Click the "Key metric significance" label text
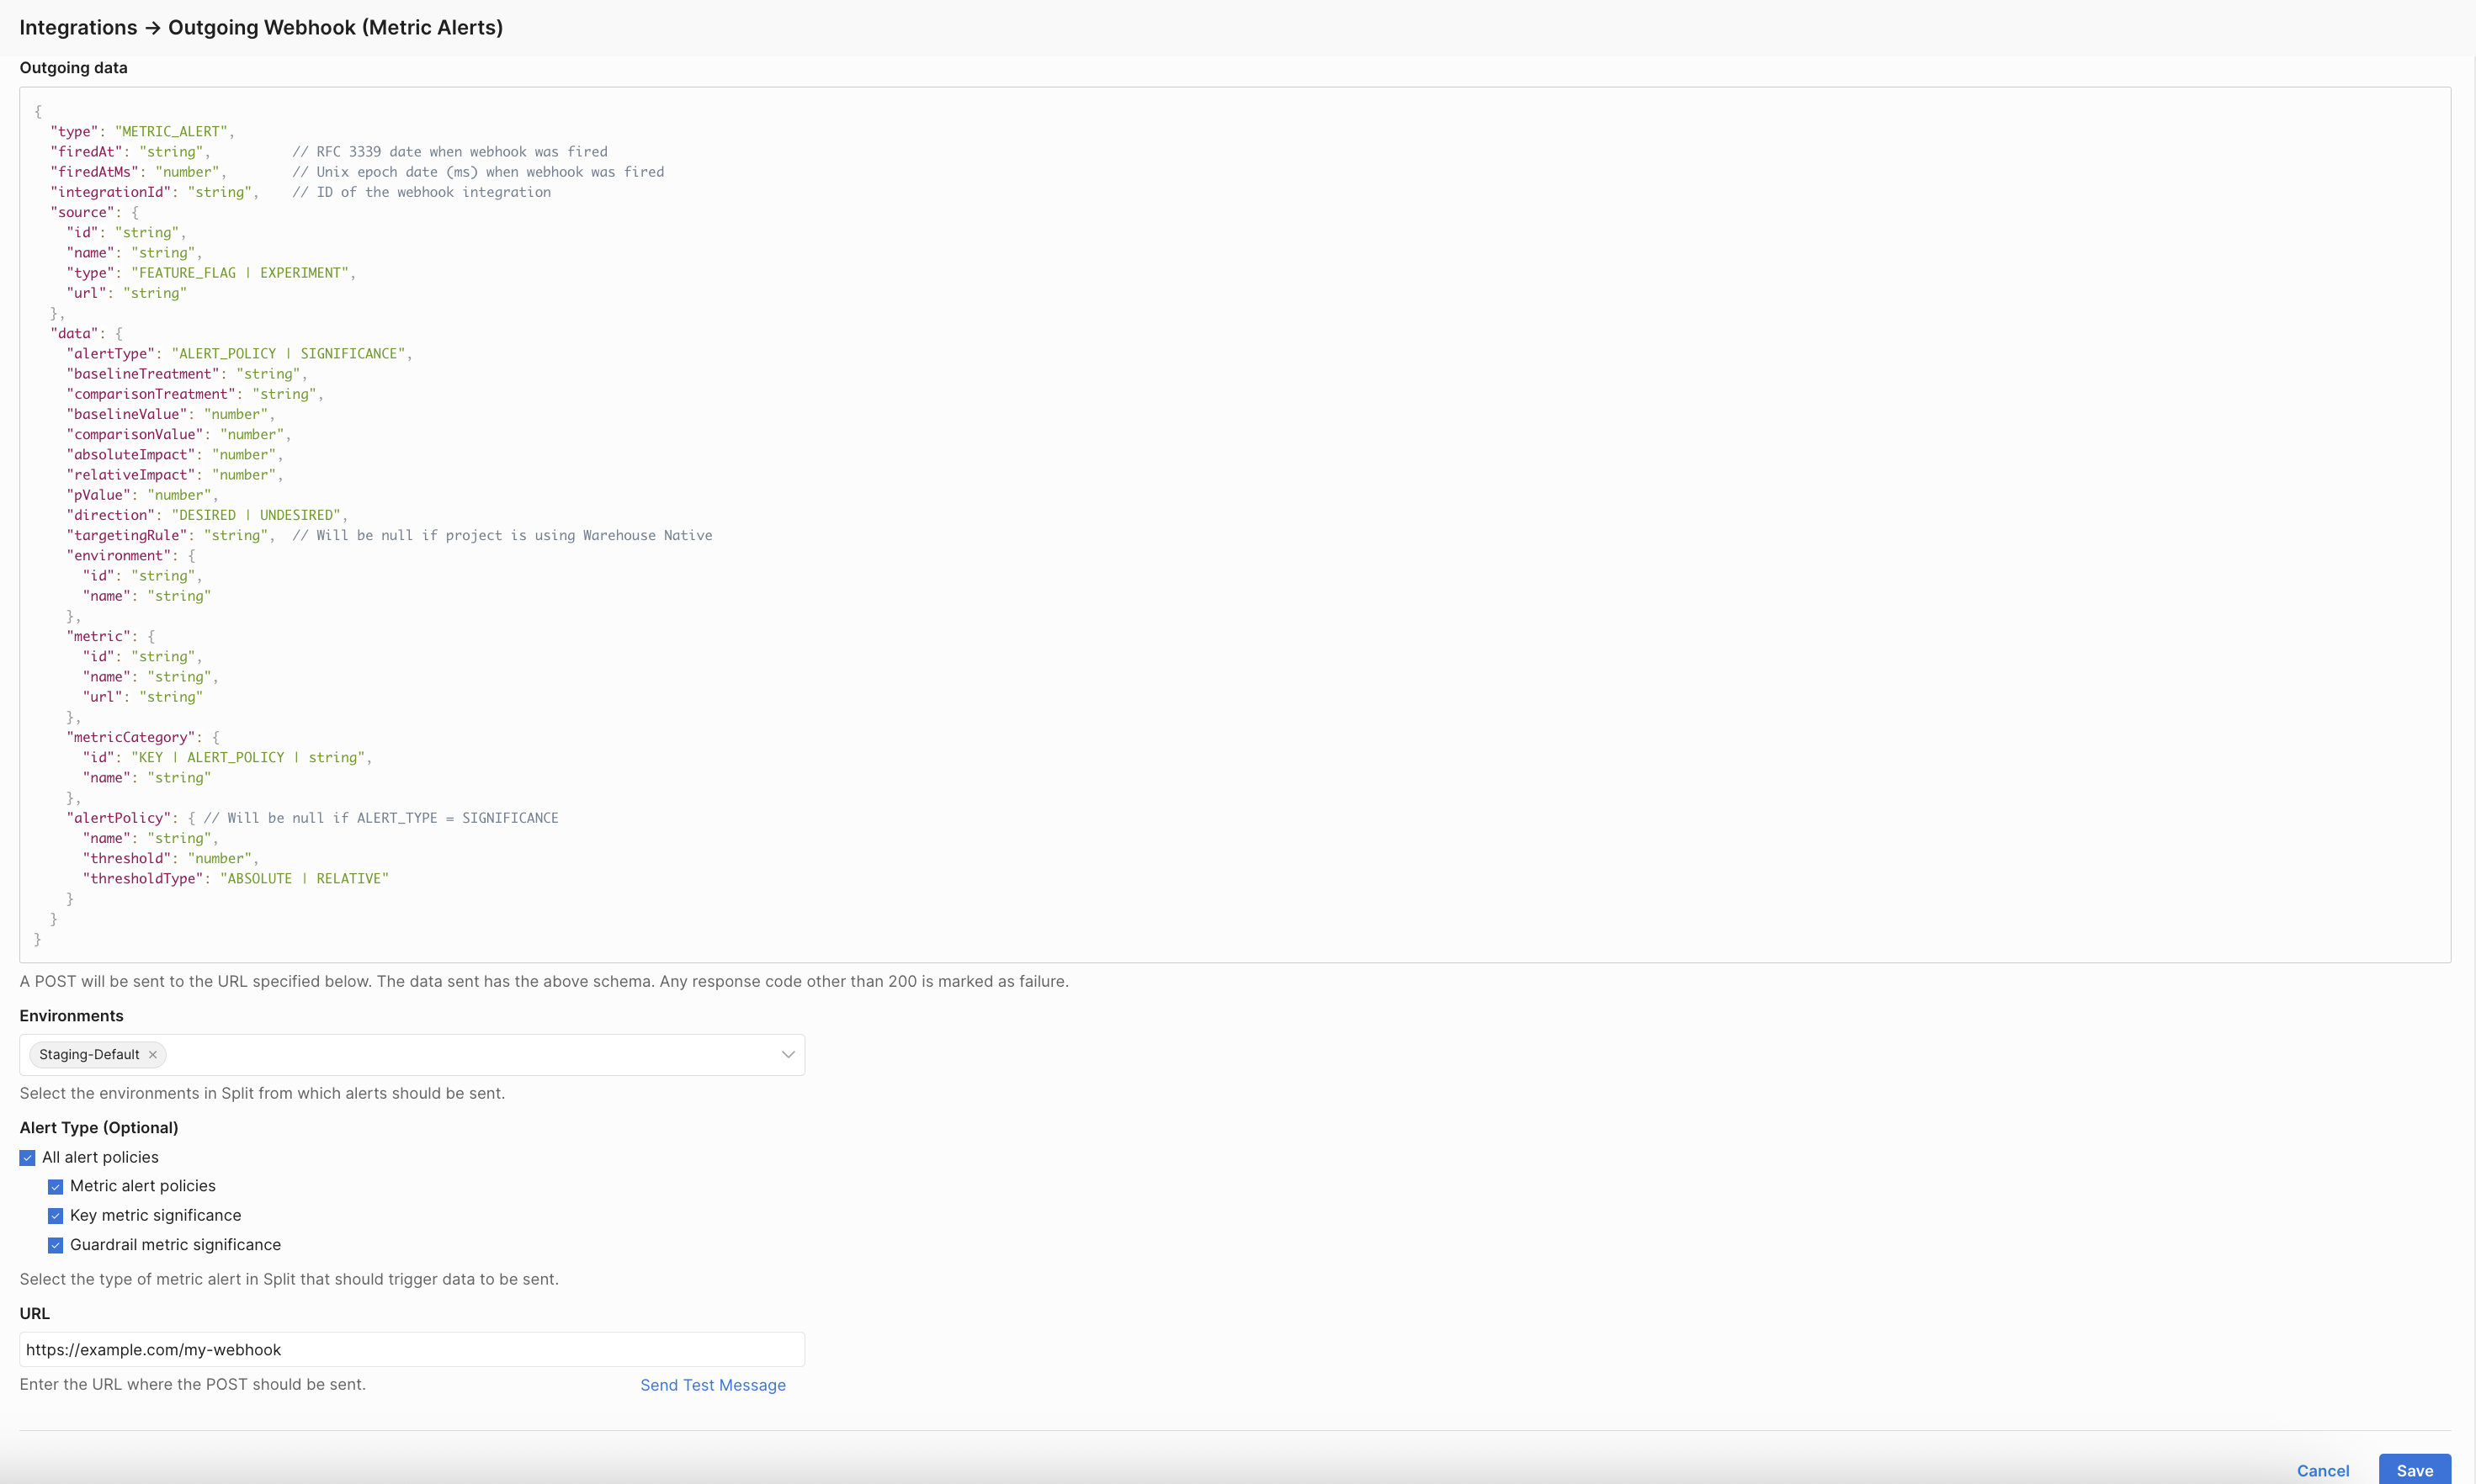The image size is (2476, 1484). [x=155, y=1216]
